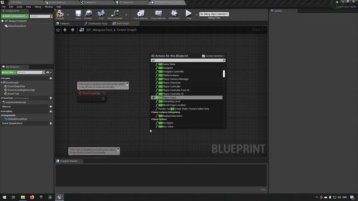Click the Hide Unrelated toolbar icon
Image resolution: width=358 pixels, height=201 pixels.
click(x=115, y=13)
